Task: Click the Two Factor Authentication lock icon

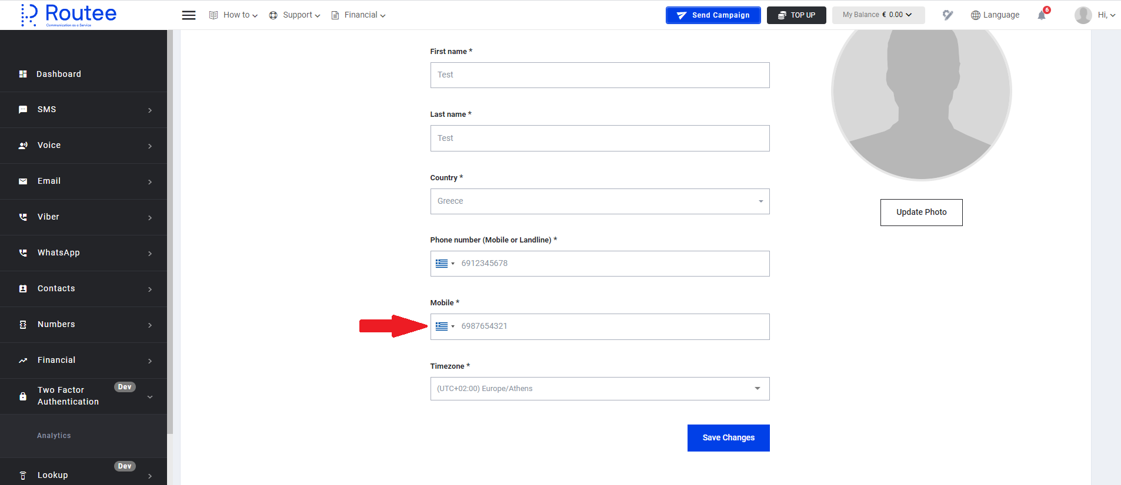Action: click(23, 396)
